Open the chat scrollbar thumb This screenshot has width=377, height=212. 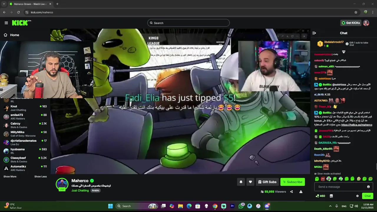coord(376,167)
